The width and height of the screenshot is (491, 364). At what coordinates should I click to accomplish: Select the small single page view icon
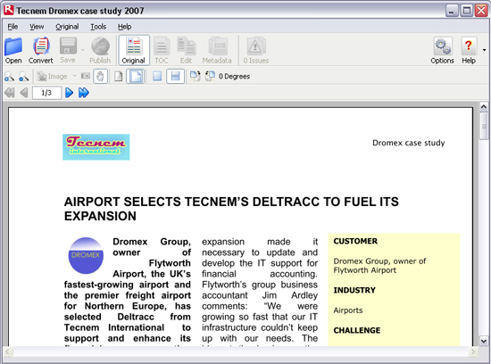coord(118,77)
